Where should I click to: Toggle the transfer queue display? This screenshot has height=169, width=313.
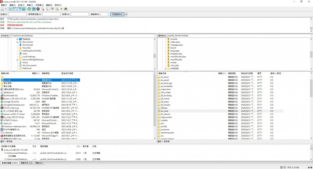[24, 9]
